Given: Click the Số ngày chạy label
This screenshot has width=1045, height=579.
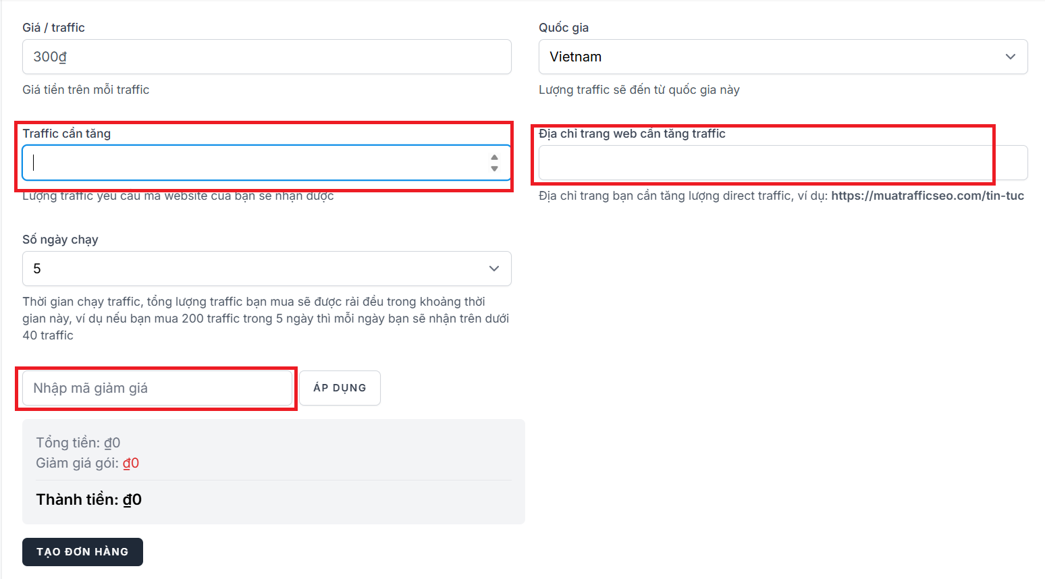Looking at the screenshot, I should [x=60, y=240].
